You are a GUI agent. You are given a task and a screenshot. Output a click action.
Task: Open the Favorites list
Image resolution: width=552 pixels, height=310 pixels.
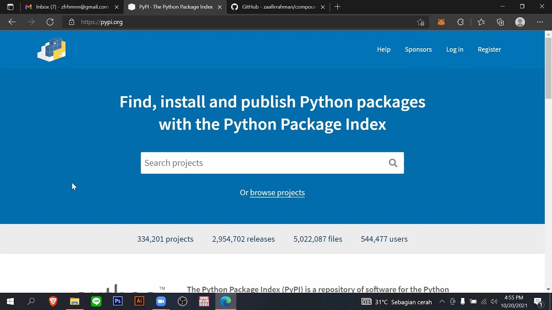[x=481, y=22]
